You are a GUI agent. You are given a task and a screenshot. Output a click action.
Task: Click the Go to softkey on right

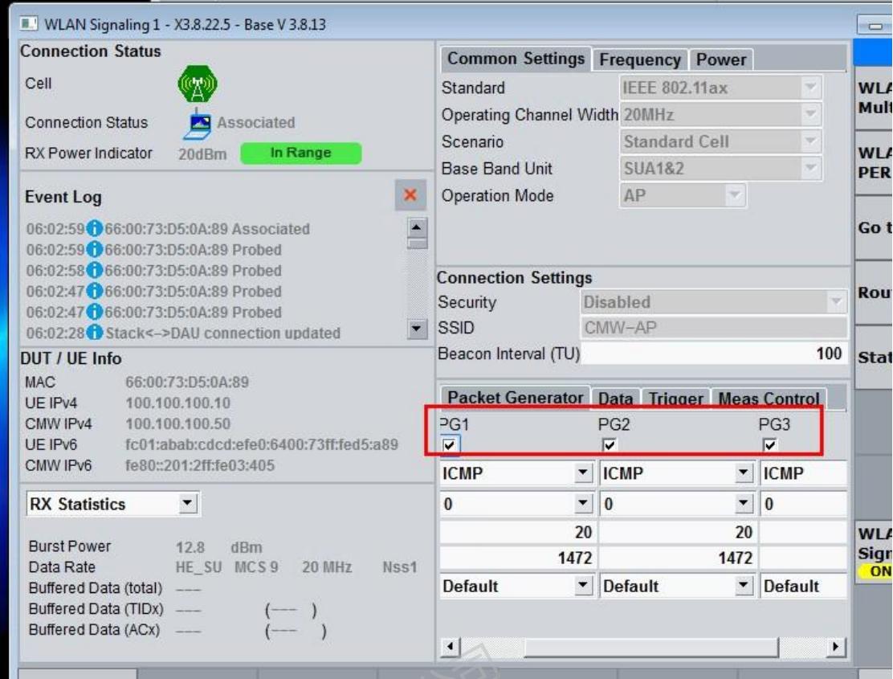click(875, 228)
